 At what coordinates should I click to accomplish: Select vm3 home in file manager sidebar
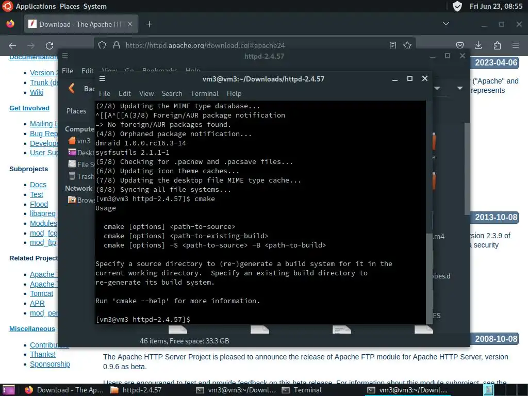(x=79, y=141)
